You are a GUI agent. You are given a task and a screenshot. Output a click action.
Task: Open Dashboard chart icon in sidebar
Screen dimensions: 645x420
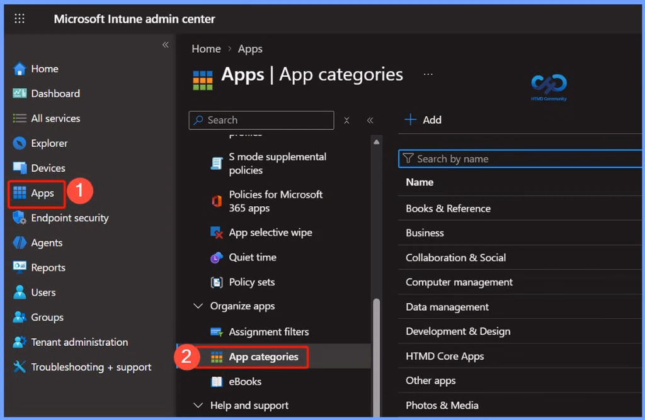20,93
